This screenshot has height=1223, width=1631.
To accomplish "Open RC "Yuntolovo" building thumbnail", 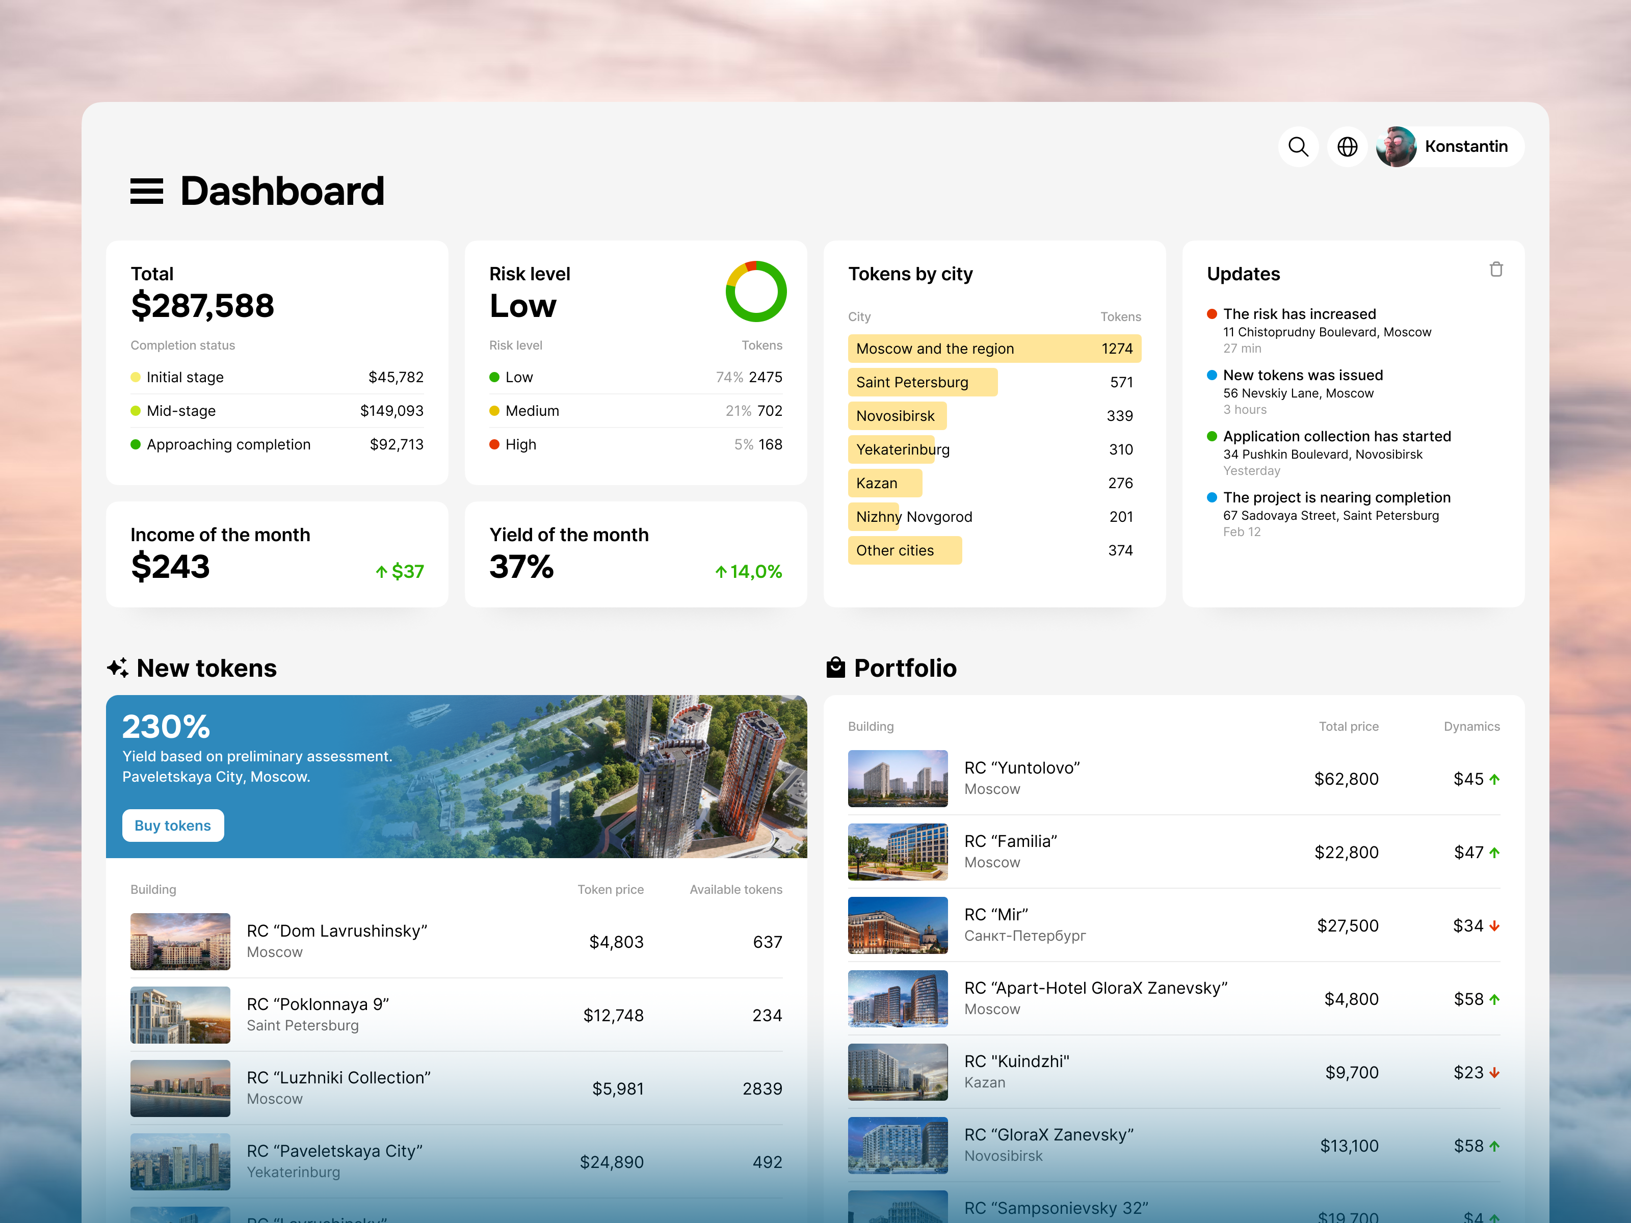I will [x=898, y=779].
